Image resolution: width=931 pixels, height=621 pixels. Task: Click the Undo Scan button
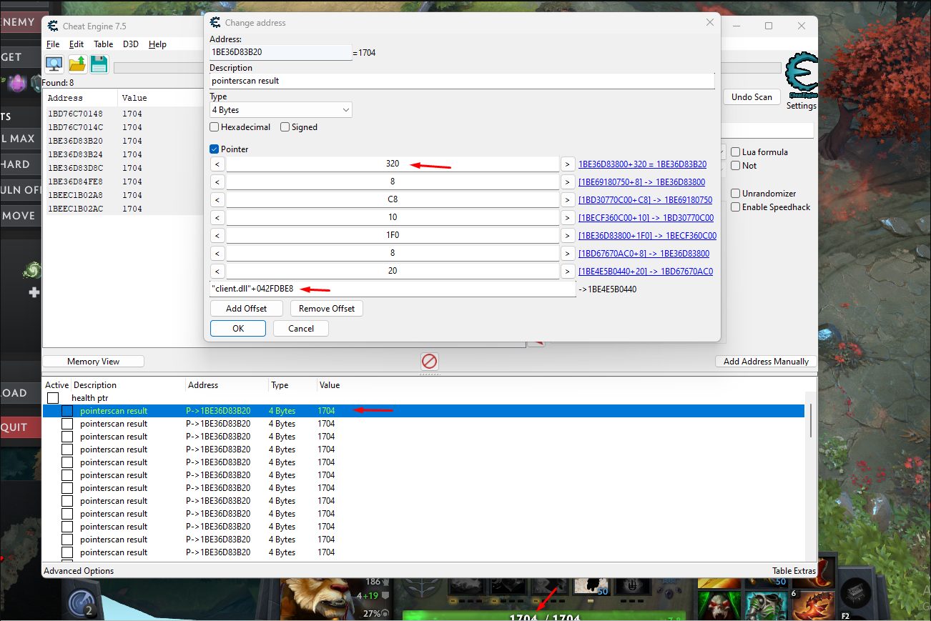point(752,97)
